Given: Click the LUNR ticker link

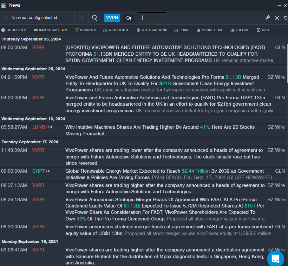Looking at the screenshot, I should point(39,127).
